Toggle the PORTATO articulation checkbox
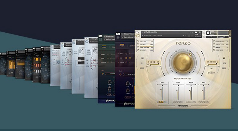The height and width of the screenshot is (131, 238). [138, 44]
